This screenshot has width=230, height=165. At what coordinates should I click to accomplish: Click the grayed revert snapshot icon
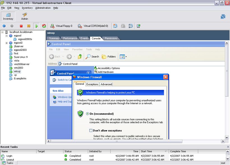123,26
